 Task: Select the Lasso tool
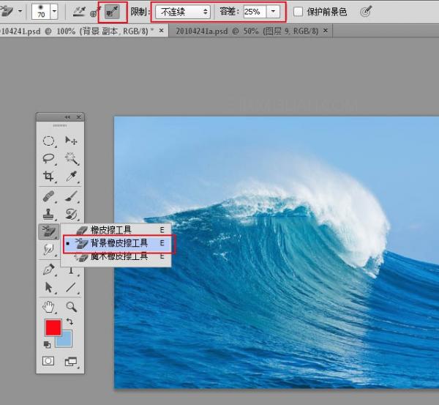(48, 159)
